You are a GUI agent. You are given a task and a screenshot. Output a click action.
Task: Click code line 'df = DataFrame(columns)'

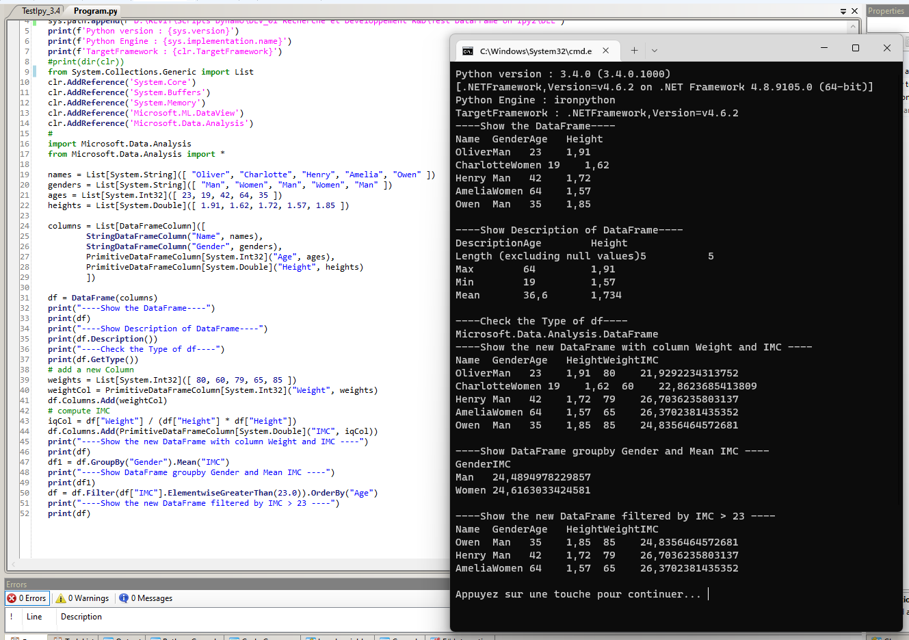[103, 298]
